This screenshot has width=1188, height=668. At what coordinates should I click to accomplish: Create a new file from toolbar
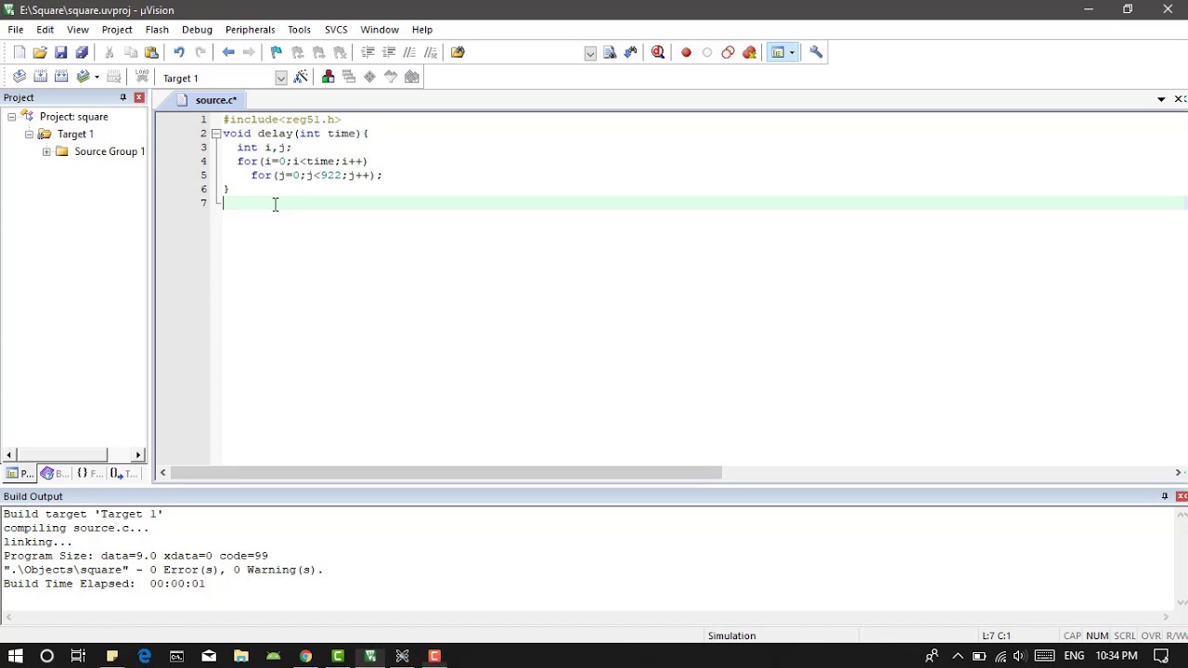[x=19, y=53]
